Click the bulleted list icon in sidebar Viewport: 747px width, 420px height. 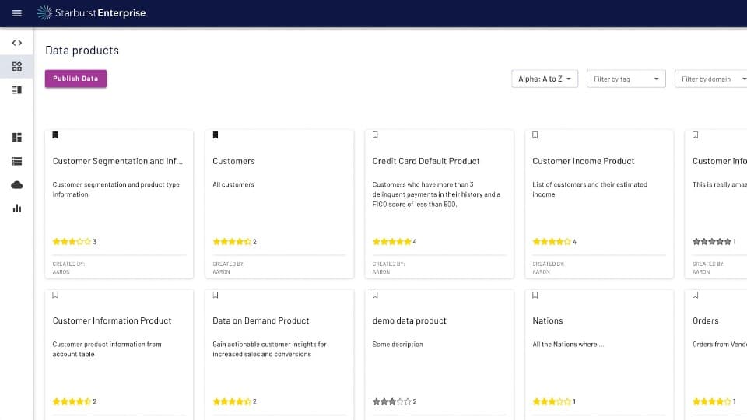coord(17,161)
